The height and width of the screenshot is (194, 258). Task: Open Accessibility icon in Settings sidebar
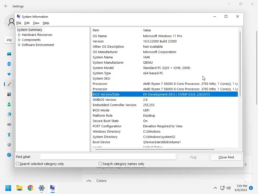[x=9, y=135]
